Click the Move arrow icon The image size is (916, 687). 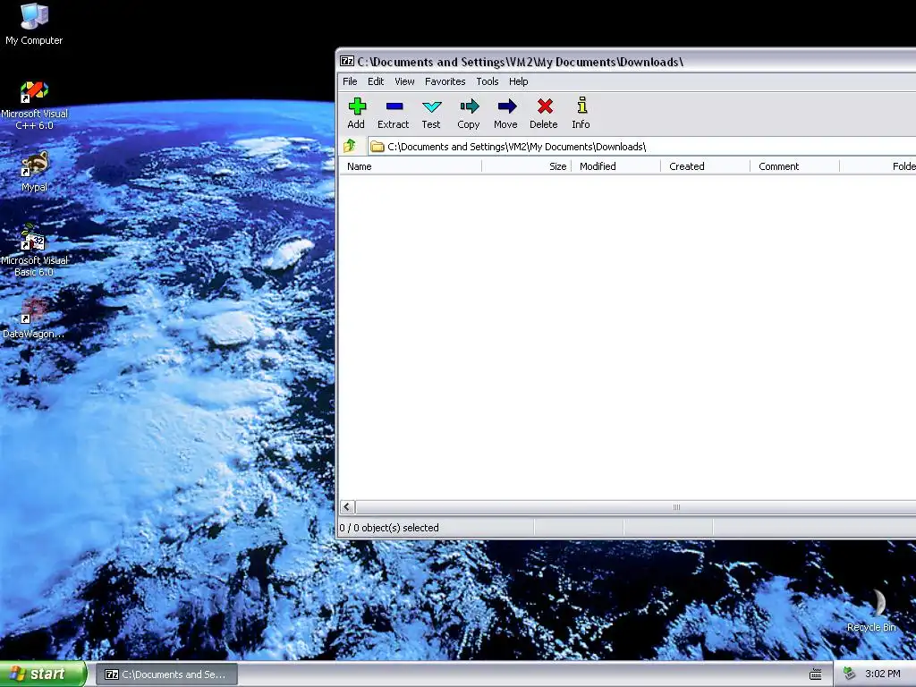506,113
